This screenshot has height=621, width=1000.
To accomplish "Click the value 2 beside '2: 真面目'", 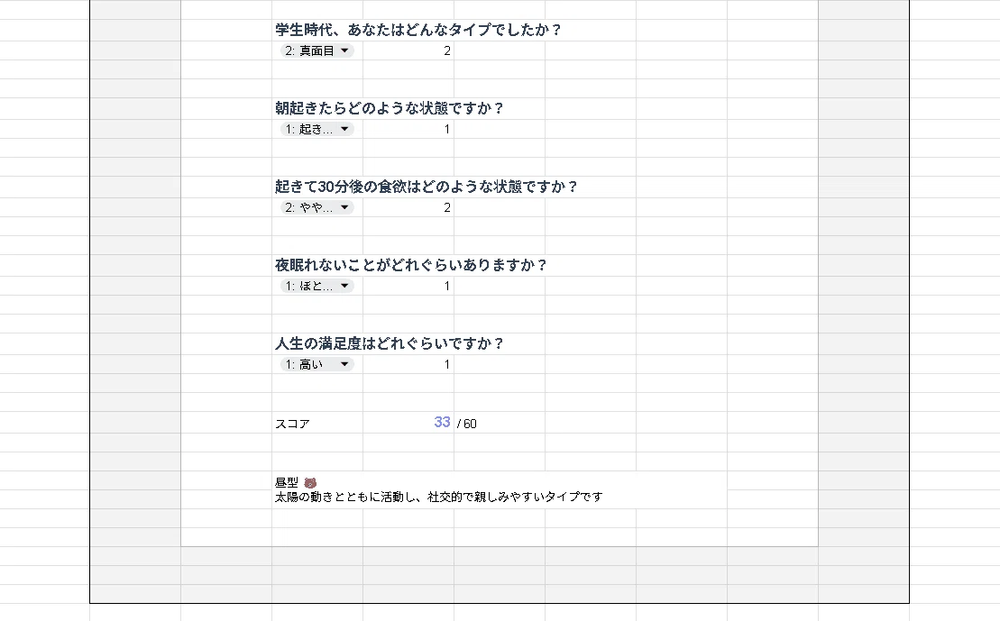I will 447,51.
